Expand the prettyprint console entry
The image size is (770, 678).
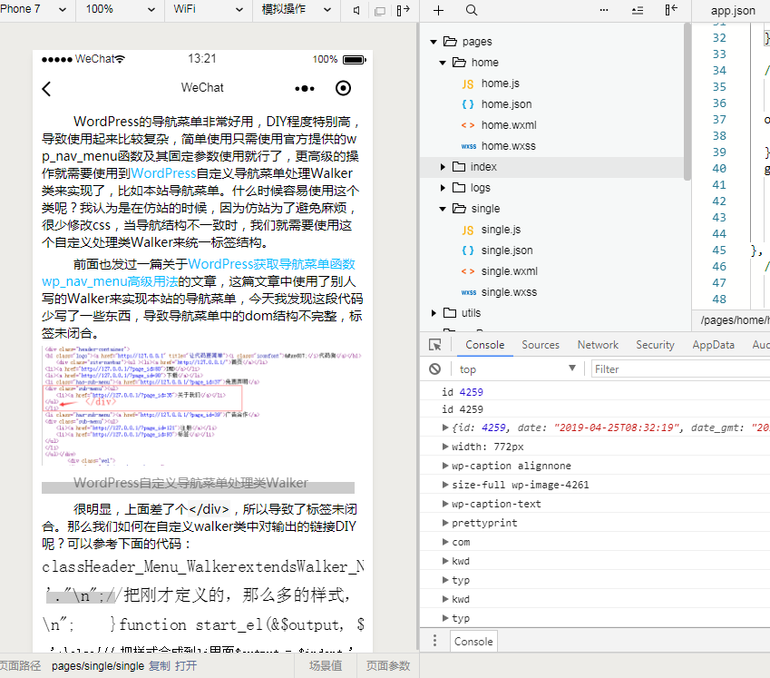445,523
